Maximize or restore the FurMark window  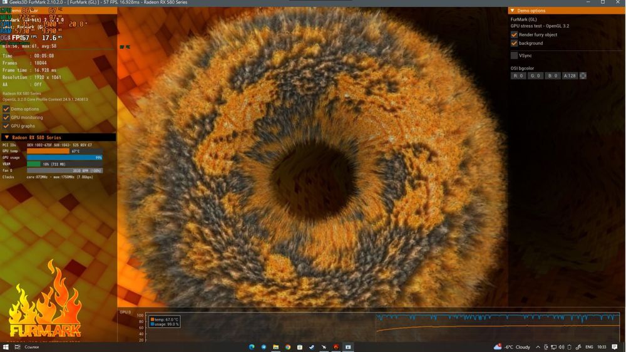603,3
